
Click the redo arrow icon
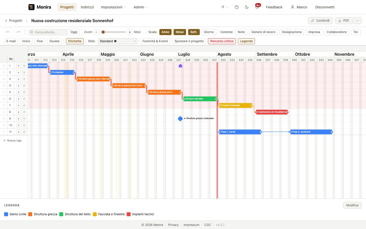(18, 32)
